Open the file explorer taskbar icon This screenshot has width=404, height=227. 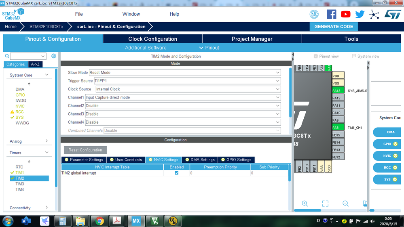tap(80, 221)
